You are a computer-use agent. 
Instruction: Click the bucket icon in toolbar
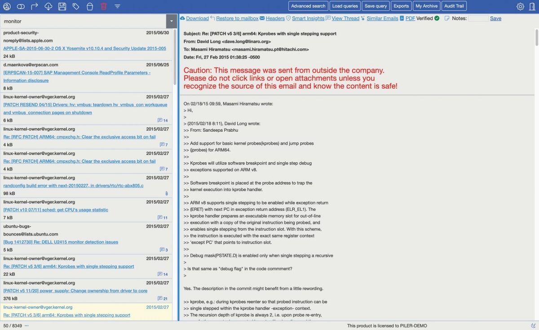click(x=90, y=6)
